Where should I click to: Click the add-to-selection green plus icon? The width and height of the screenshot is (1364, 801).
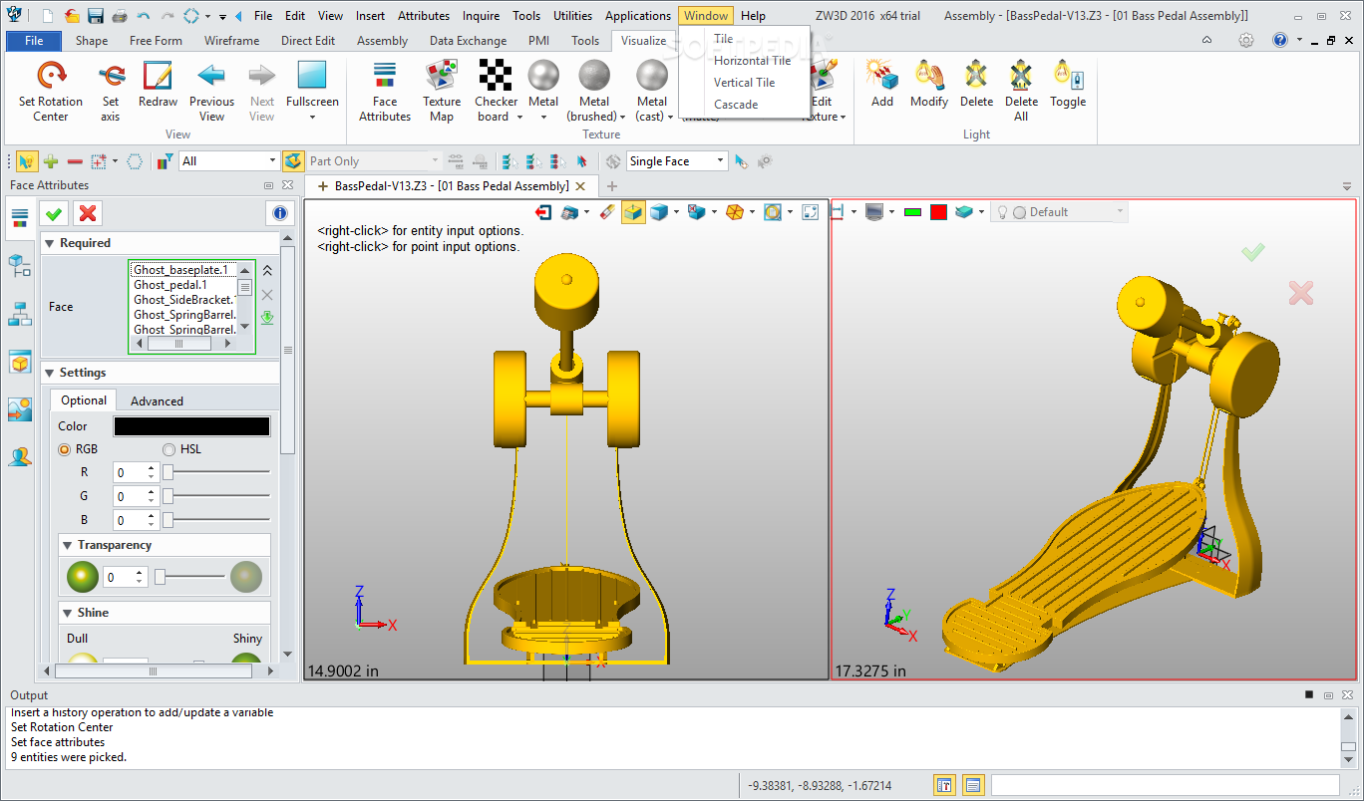51,161
